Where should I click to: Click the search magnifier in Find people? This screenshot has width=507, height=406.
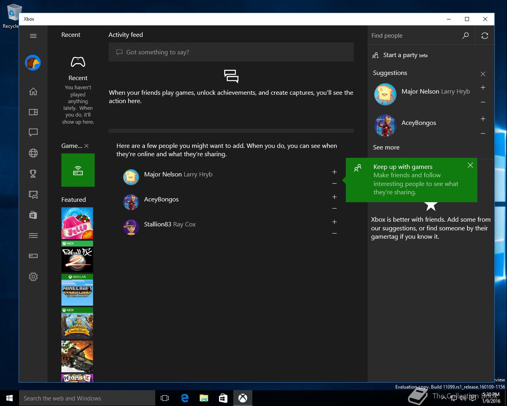point(465,36)
